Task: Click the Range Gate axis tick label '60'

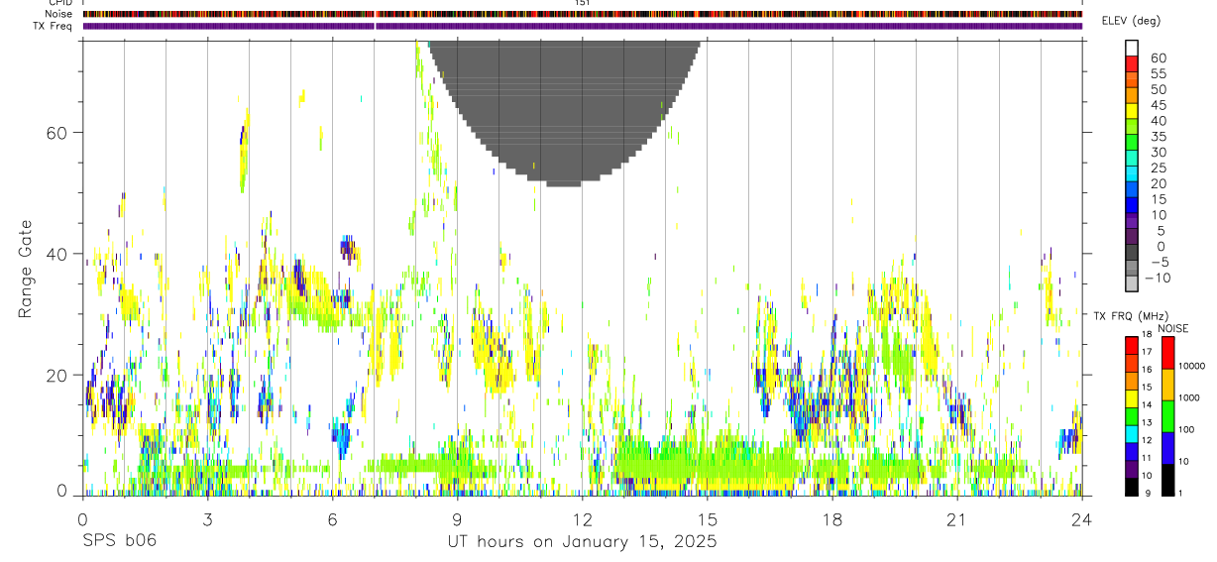Action: (x=56, y=133)
